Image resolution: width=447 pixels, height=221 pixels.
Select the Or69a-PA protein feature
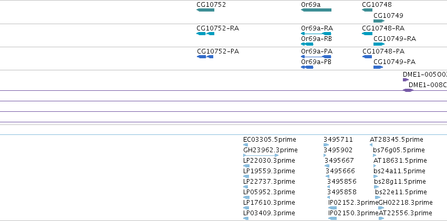coord(316,57)
